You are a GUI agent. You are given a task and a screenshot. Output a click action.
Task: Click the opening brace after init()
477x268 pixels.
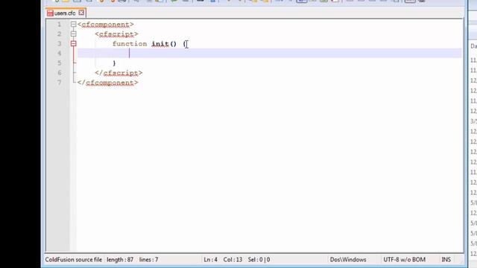coord(185,44)
